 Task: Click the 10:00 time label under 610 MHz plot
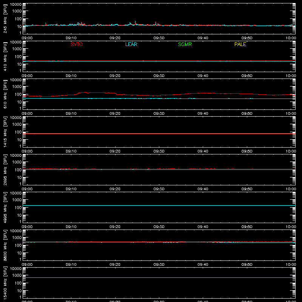pyautogui.click(x=291, y=114)
